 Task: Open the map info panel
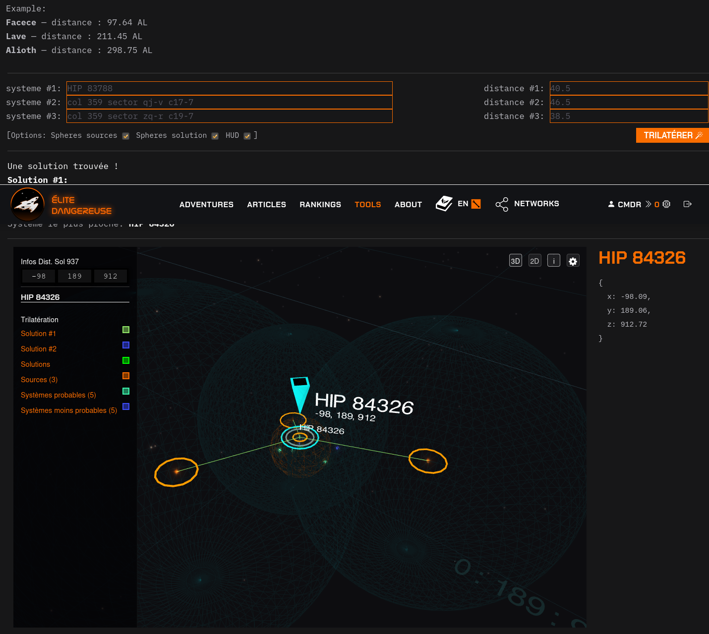point(554,260)
